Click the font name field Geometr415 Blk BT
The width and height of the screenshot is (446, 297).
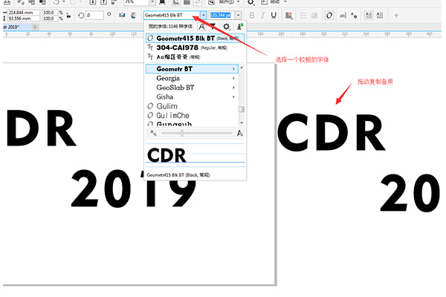(172, 16)
